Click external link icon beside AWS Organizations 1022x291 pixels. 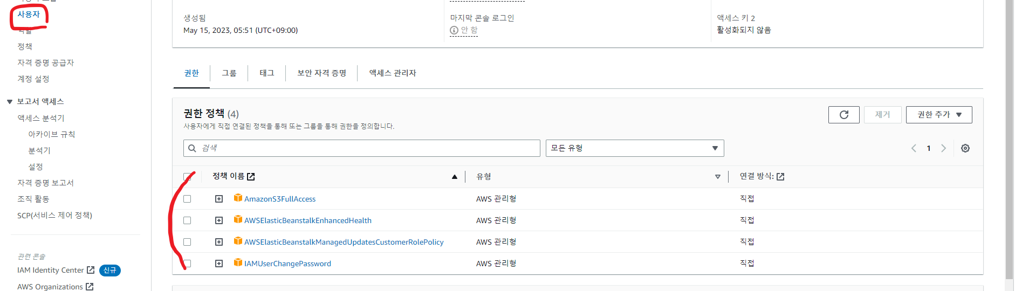tap(90, 287)
